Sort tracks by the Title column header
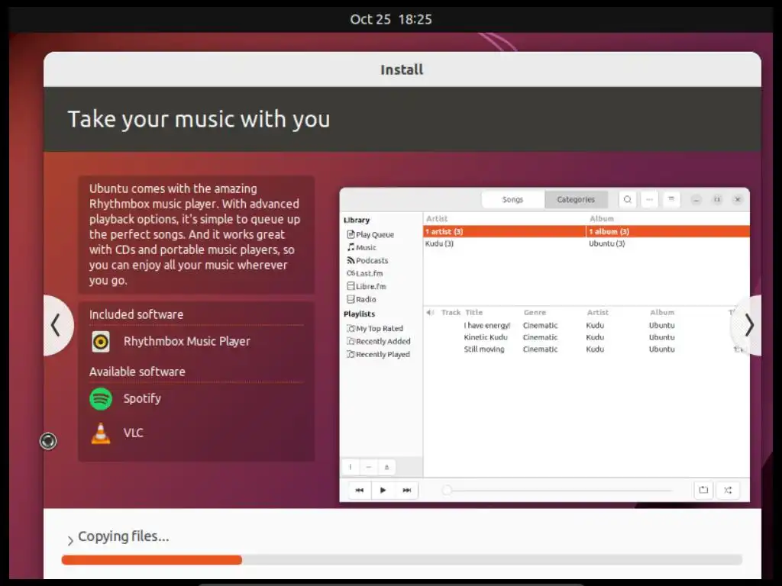This screenshot has height=586, width=782. click(x=473, y=312)
